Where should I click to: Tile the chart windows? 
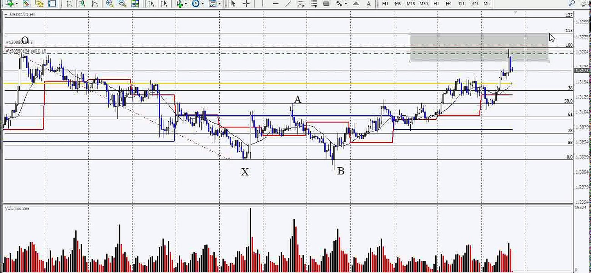coord(135,3)
